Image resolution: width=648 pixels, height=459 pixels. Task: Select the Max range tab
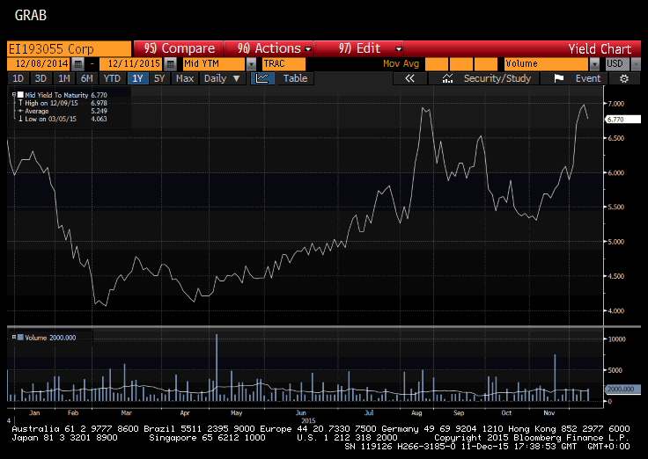(185, 78)
